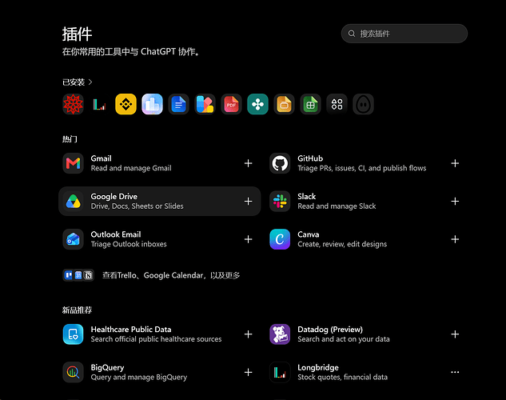Viewport: 506px width, 400px height.
Task: Open Longbridge more options menu
Action: pos(455,372)
